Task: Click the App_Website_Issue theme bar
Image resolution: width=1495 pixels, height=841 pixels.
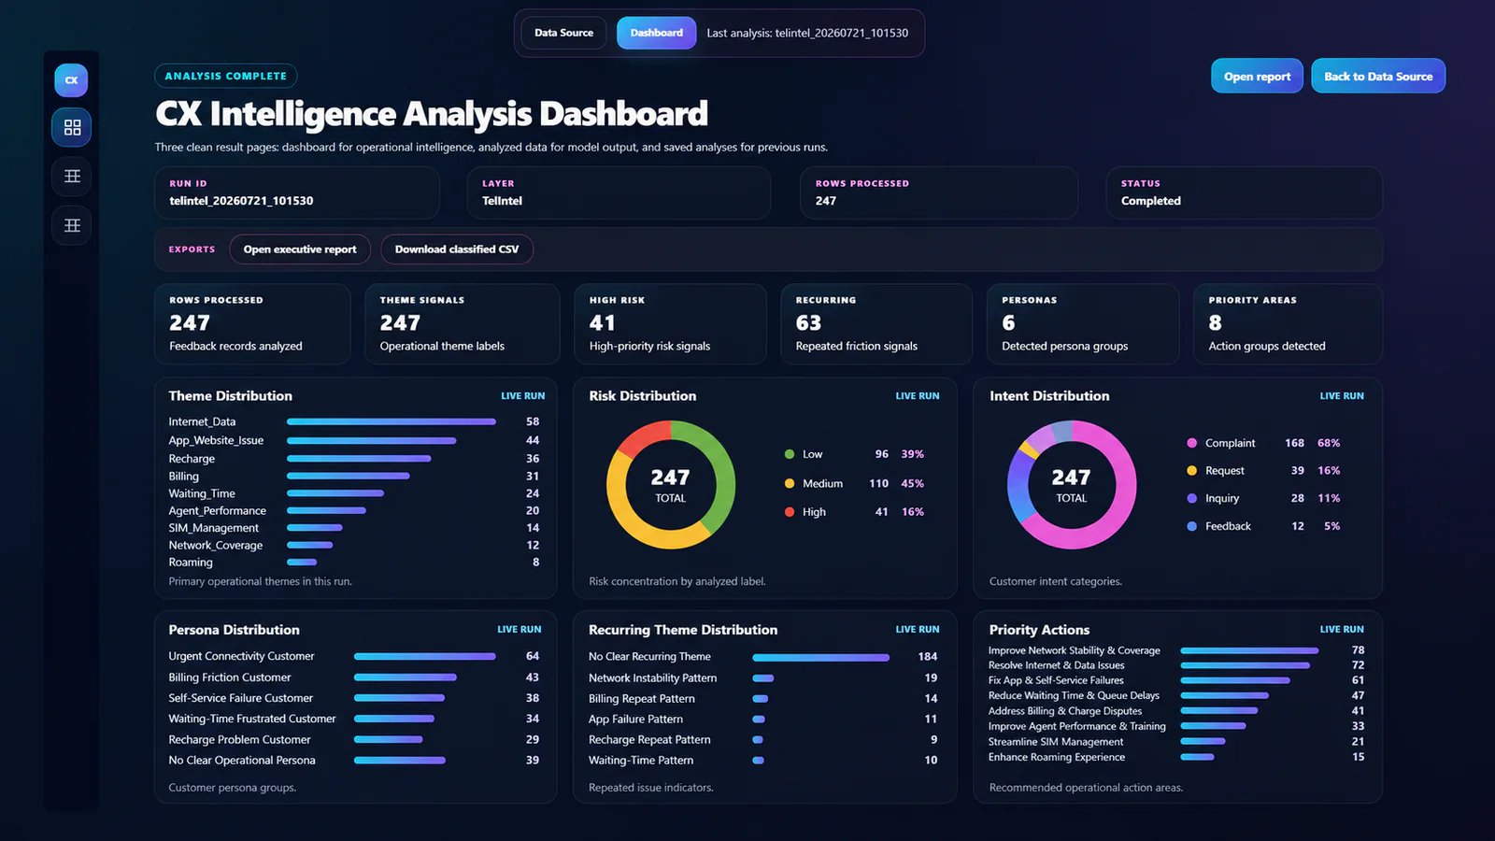Action: pos(372,440)
